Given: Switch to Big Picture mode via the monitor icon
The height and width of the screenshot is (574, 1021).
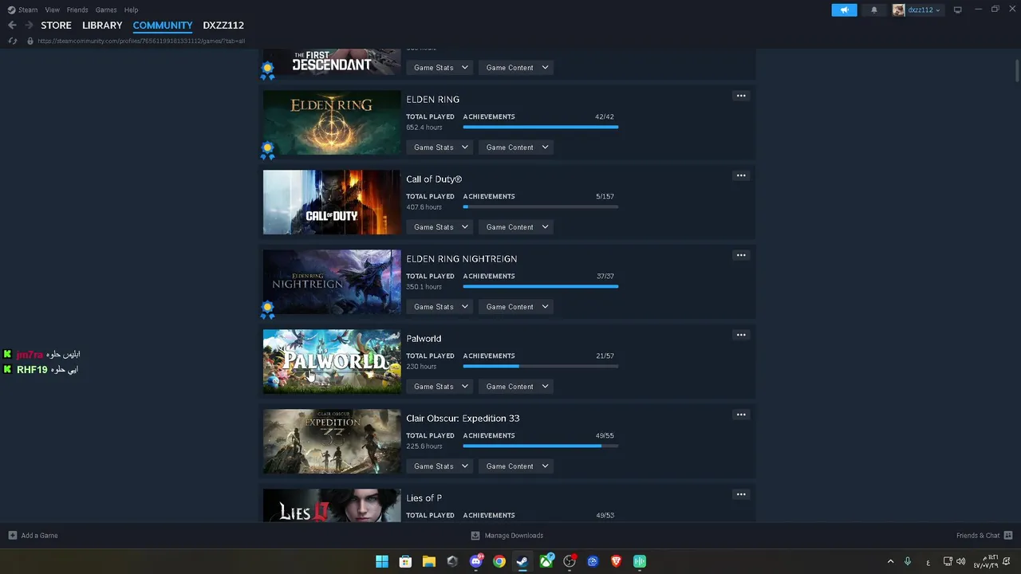Looking at the screenshot, I should pyautogui.click(x=957, y=10).
